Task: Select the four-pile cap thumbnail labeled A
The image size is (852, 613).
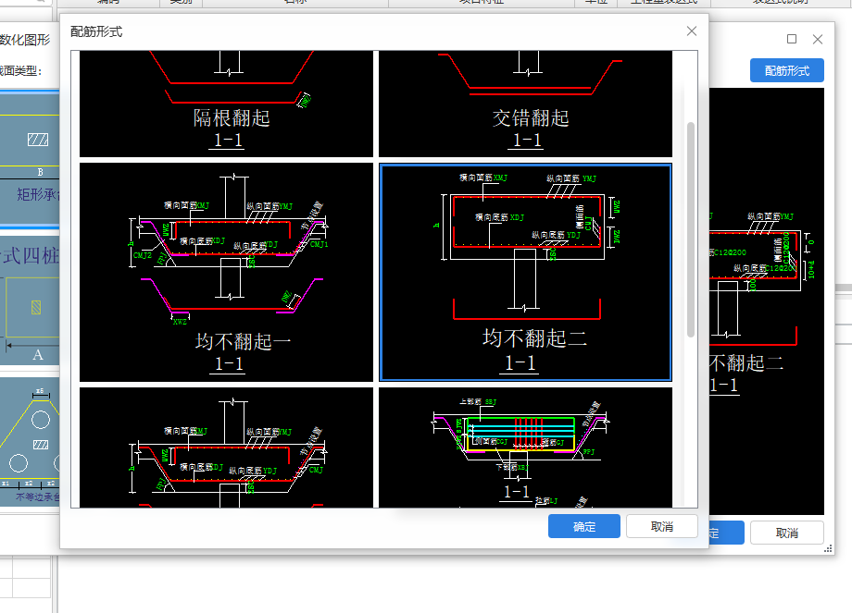Action: pos(30,300)
